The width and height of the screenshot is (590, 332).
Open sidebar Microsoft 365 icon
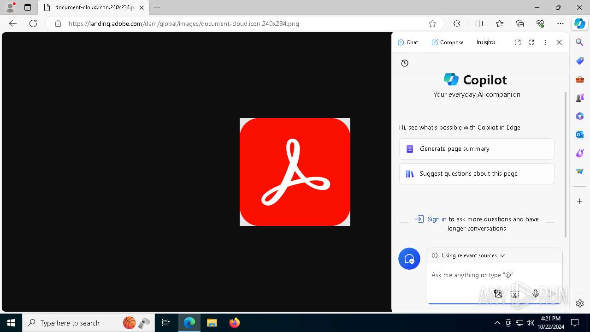pyautogui.click(x=580, y=116)
